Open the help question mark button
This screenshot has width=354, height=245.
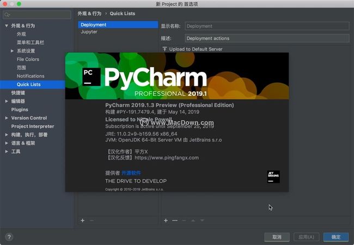9,237
